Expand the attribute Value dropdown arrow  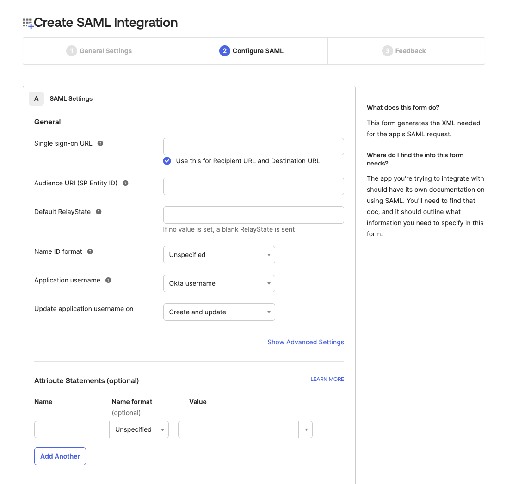coord(306,429)
